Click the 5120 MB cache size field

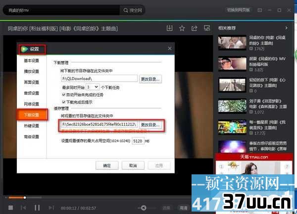tap(138, 141)
